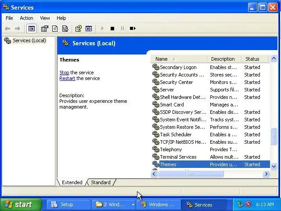Click the horizontal scrollbar thumb
The width and height of the screenshot is (281, 211).
click(191, 174)
